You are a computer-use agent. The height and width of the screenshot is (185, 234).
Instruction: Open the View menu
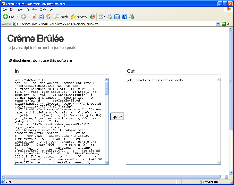coord(20,9)
